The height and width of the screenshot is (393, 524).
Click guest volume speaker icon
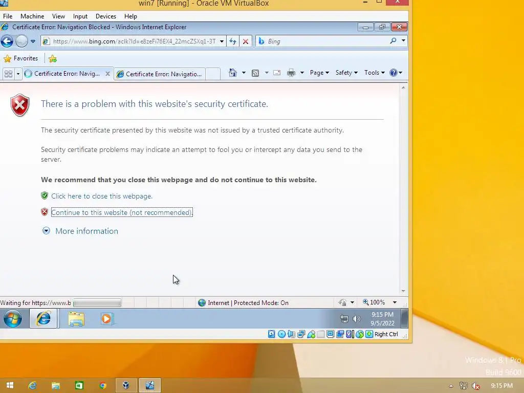pos(357,319)
